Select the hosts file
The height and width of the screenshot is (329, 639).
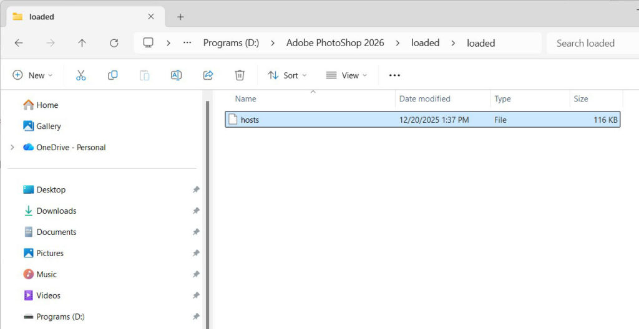click(x=250, y=120)
